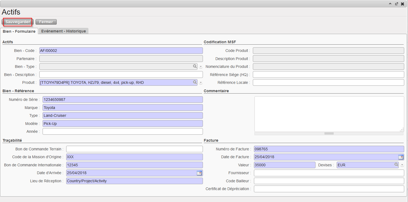408x202 pixels.
Task: Click the search icon in Devises field
Action: pyautogui.click(x=396, y=165)
